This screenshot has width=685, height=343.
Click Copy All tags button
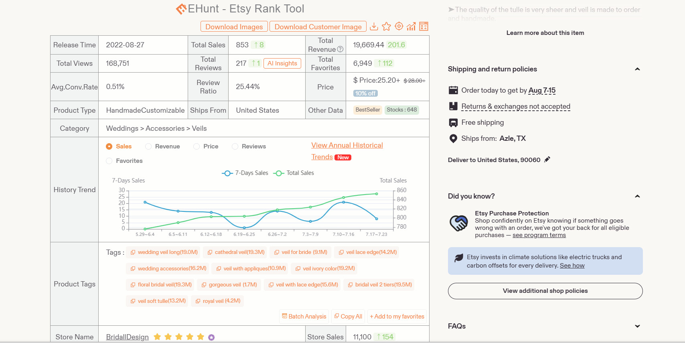[x=348, y=317]
